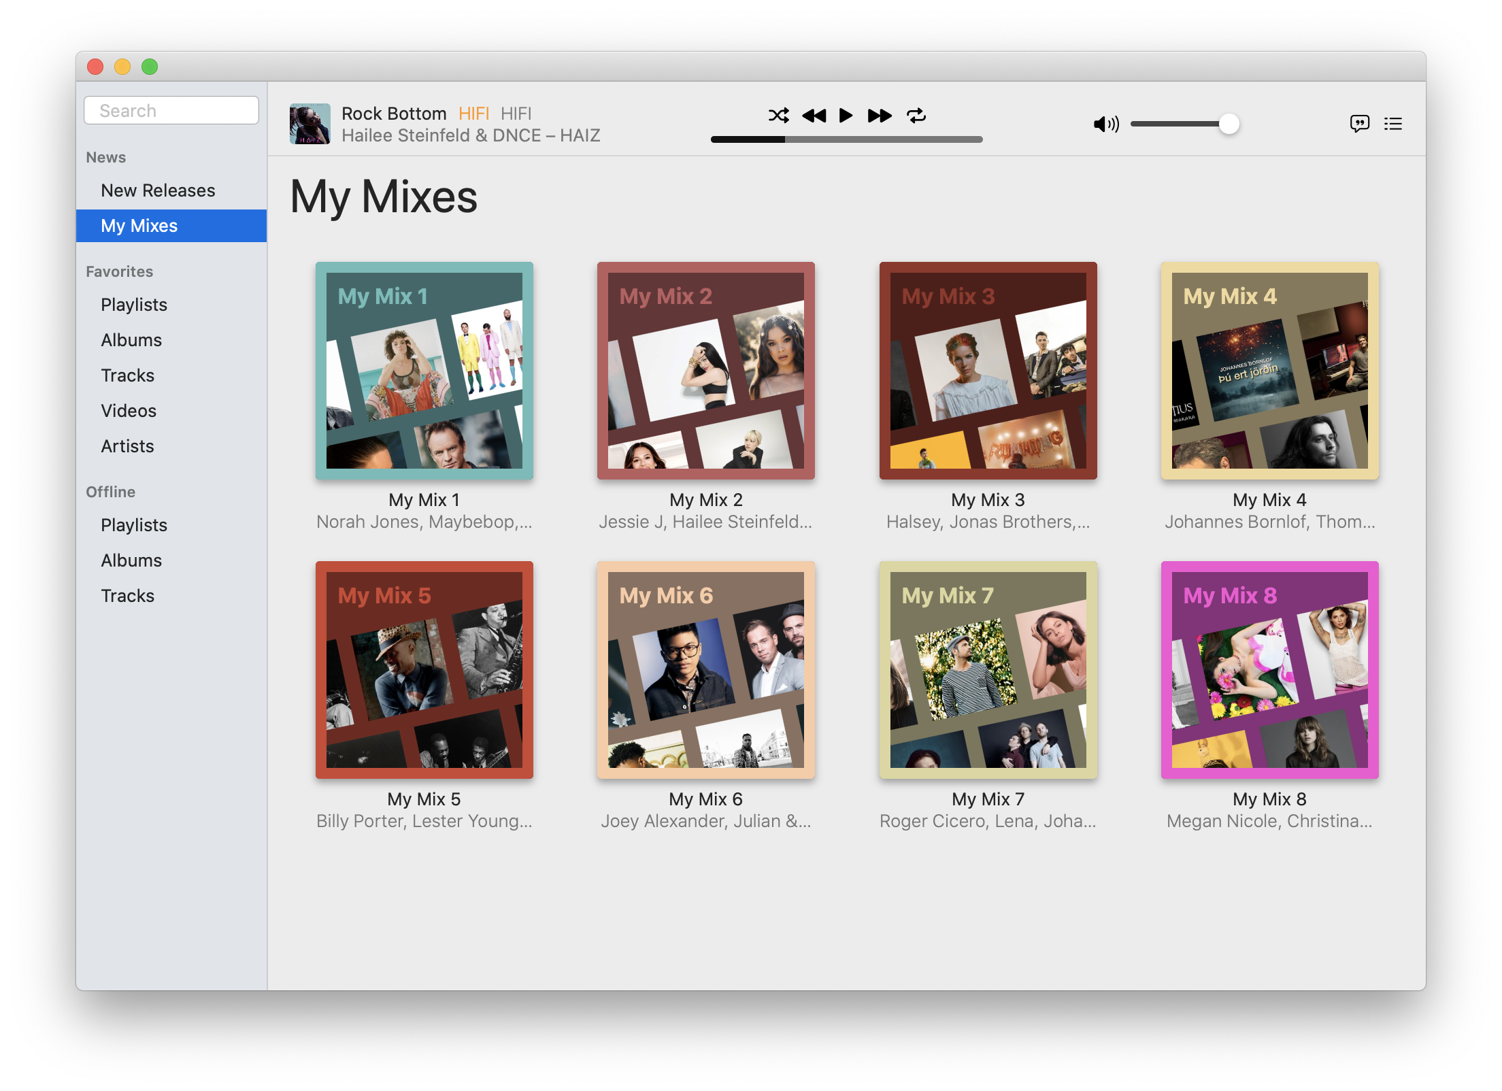
Task: Open Favorites Tracks
Action: coord(171,375)
